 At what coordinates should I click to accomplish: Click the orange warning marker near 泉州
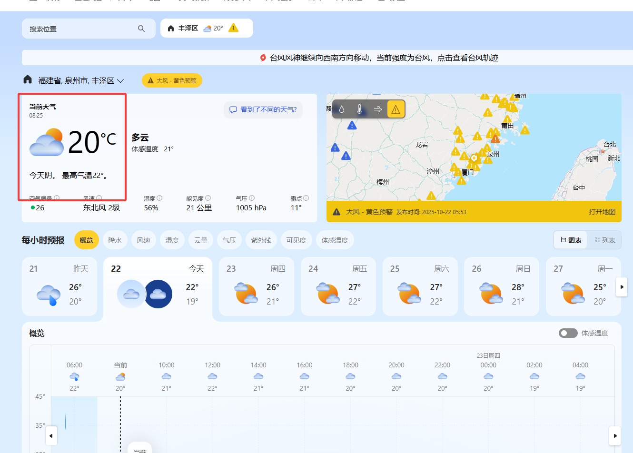(x=495, y=138)
